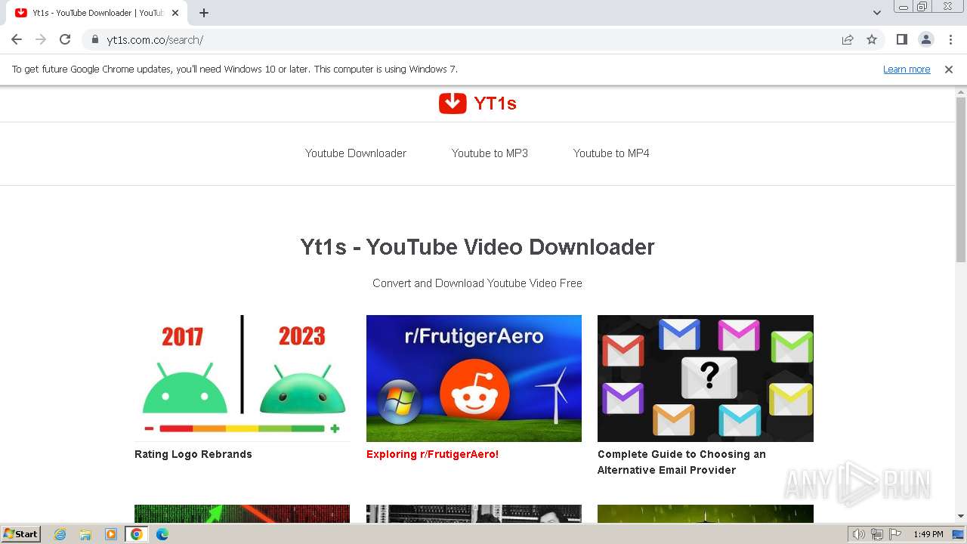
Task: Click the volume speaker tray icon
Action: (859, 534)
